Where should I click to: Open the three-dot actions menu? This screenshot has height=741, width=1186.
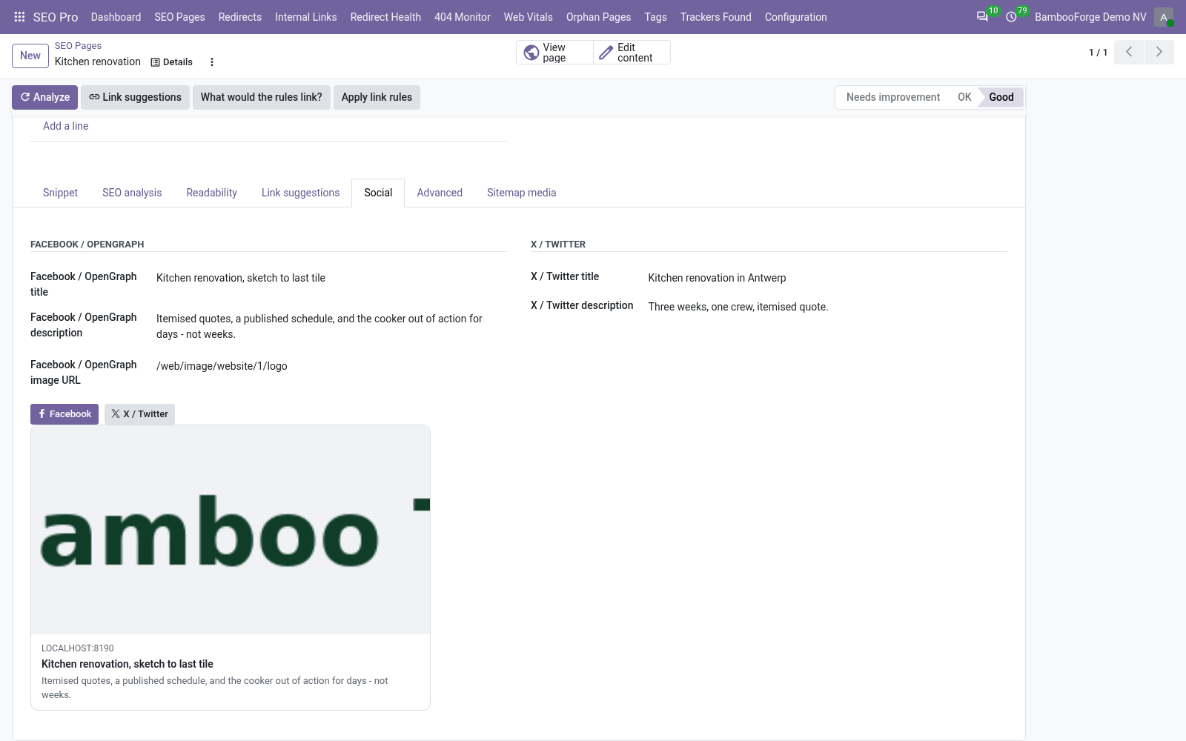(x=212, y=62)
